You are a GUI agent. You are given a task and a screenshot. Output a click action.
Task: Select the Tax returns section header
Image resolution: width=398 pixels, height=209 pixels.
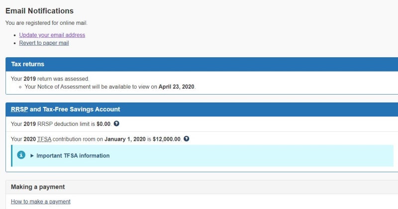click(202, 64)
